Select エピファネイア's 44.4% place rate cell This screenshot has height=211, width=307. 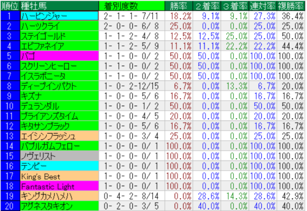click(x=290, y=46)
